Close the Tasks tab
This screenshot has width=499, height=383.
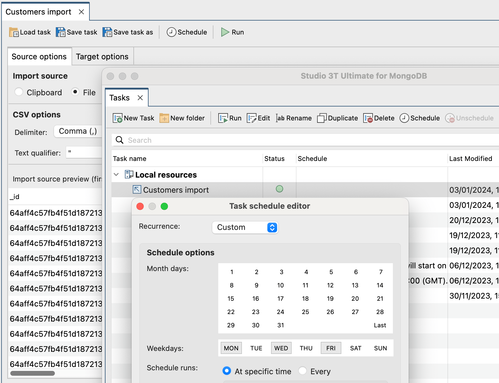140,98
